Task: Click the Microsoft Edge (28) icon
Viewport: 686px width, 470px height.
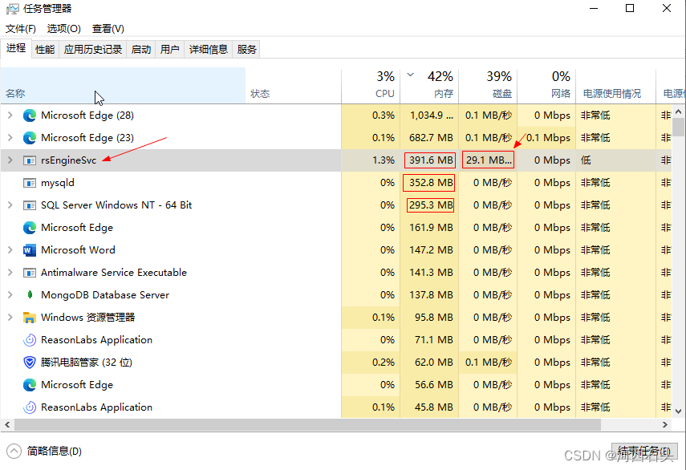Action: [30, 115]
